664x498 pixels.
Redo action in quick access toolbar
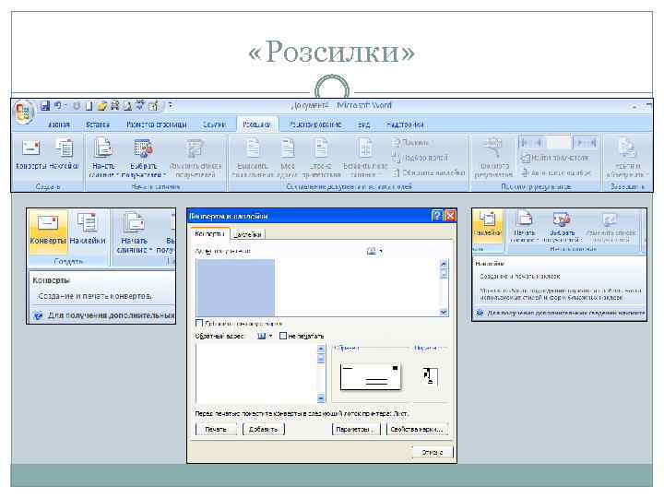click(77, 106)
